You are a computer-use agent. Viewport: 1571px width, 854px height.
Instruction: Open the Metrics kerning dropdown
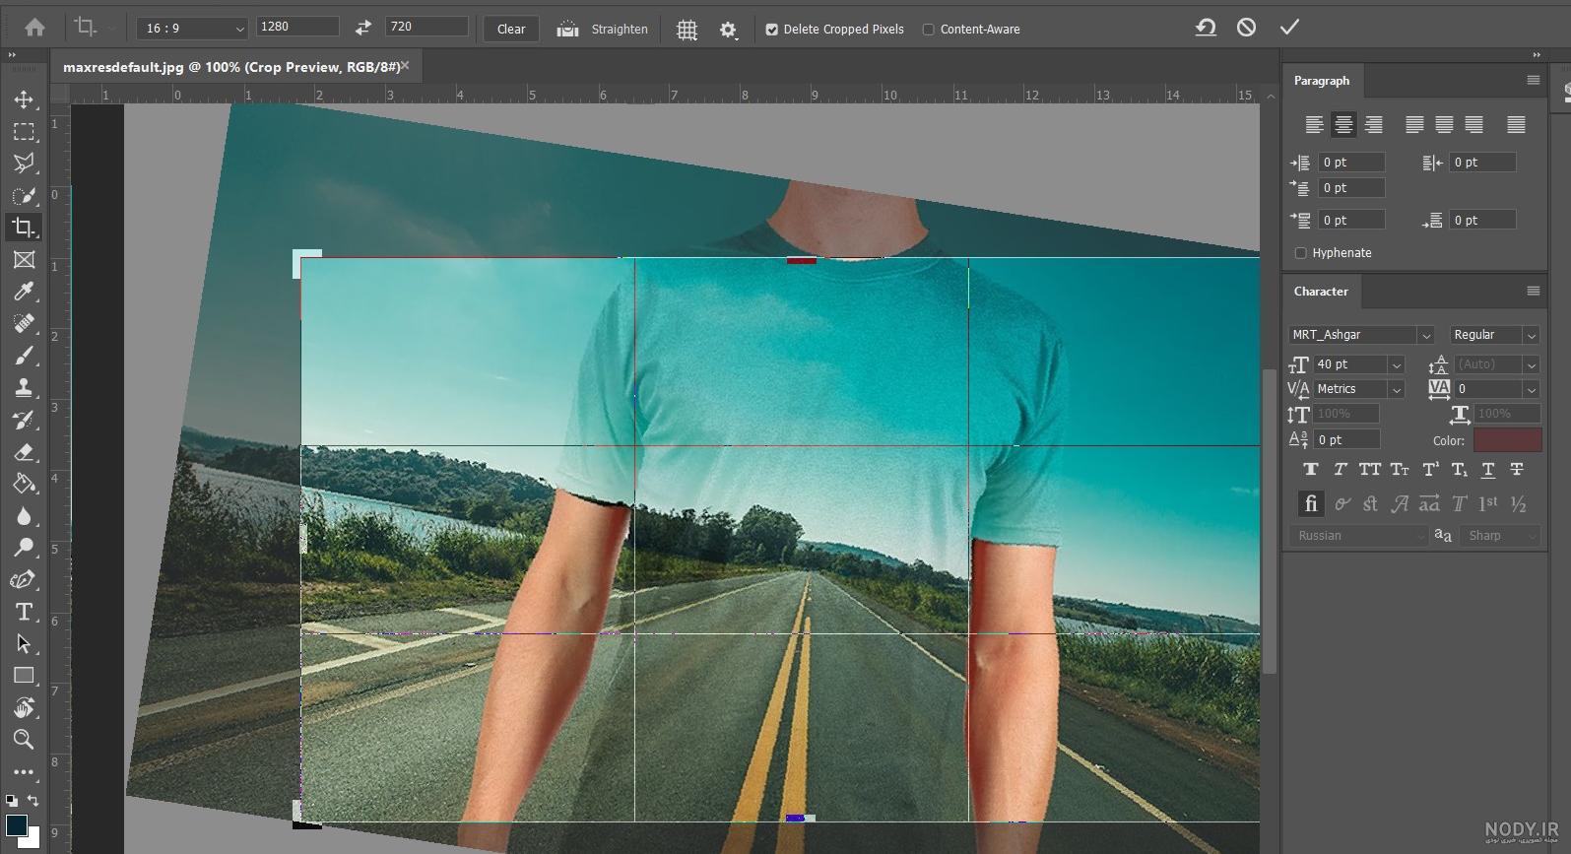(1359, 389)
